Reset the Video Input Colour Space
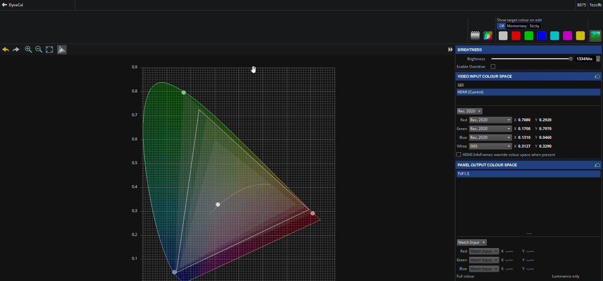The height and width of the screenshot is (281, 603). [597, 76]
